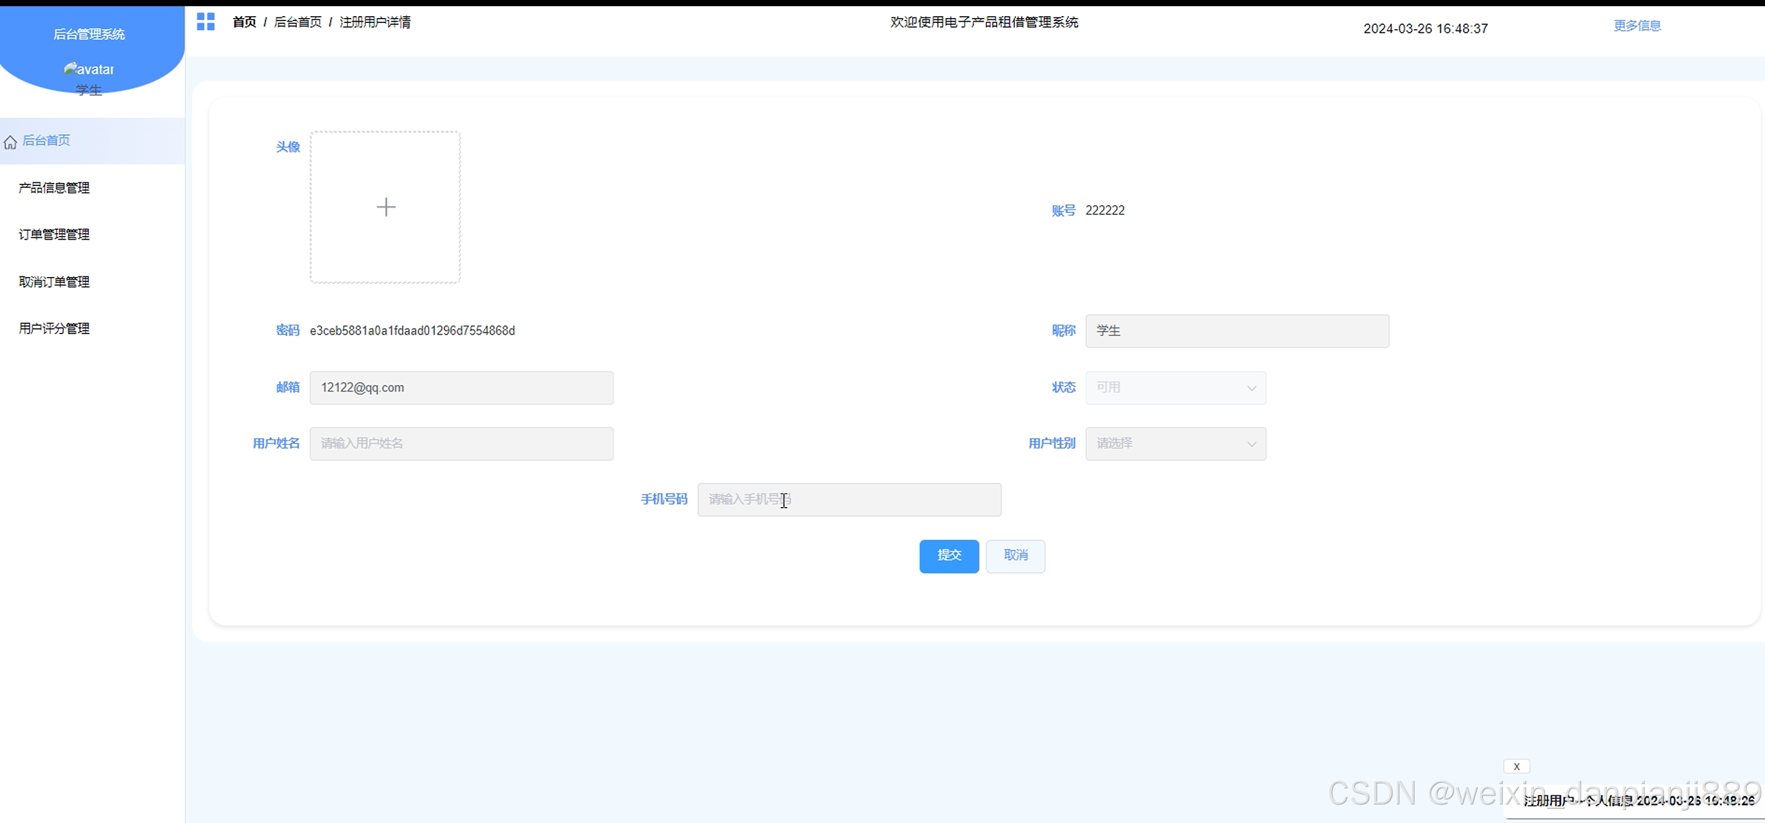Screen dimensions: 1765x823
Task: Click 后台首页 breadcrumb link
Action: [x=297, y=22]
